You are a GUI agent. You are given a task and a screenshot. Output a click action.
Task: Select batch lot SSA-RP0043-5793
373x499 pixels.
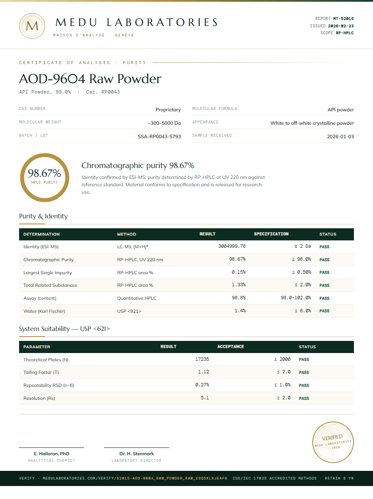click(159, 136)
